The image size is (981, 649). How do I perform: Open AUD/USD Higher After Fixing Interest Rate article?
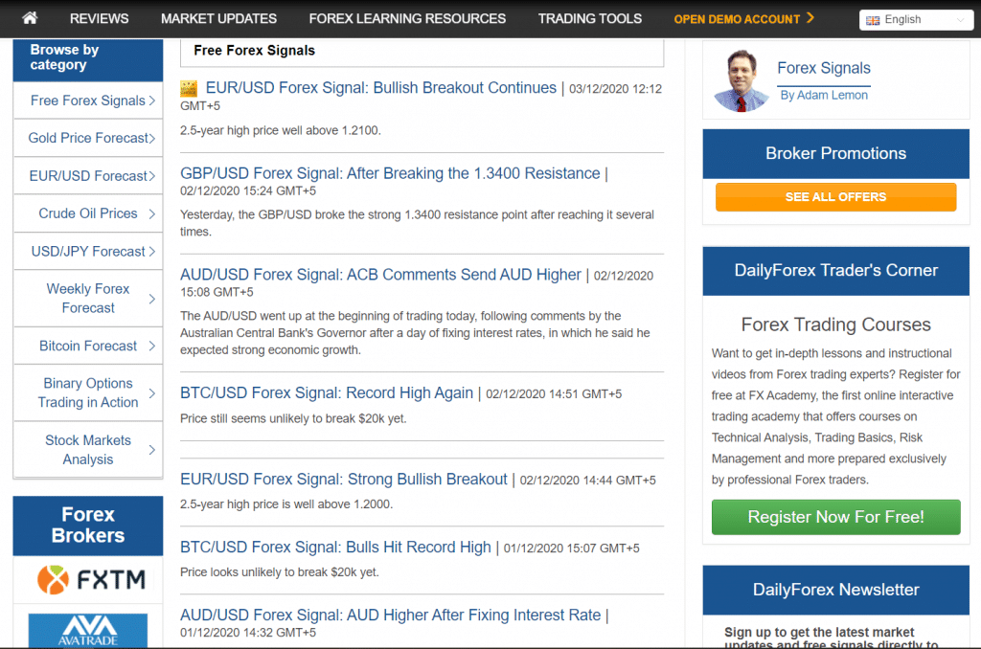pyautogui.click(x=391, y=615)
